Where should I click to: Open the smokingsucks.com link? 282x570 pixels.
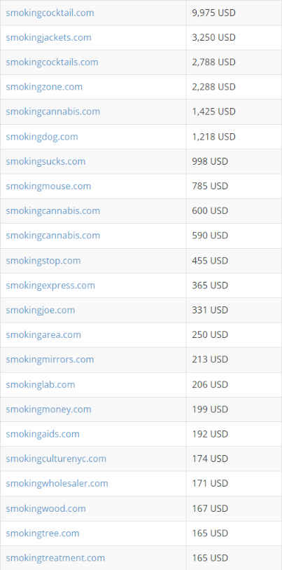pos(45,161)
